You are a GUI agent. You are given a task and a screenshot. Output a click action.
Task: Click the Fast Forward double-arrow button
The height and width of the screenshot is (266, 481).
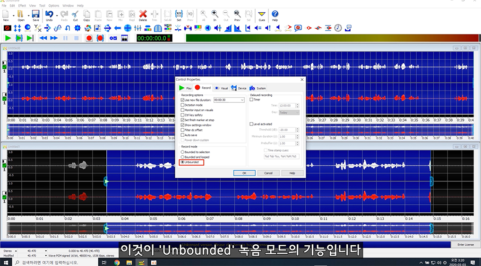(54, 38)
